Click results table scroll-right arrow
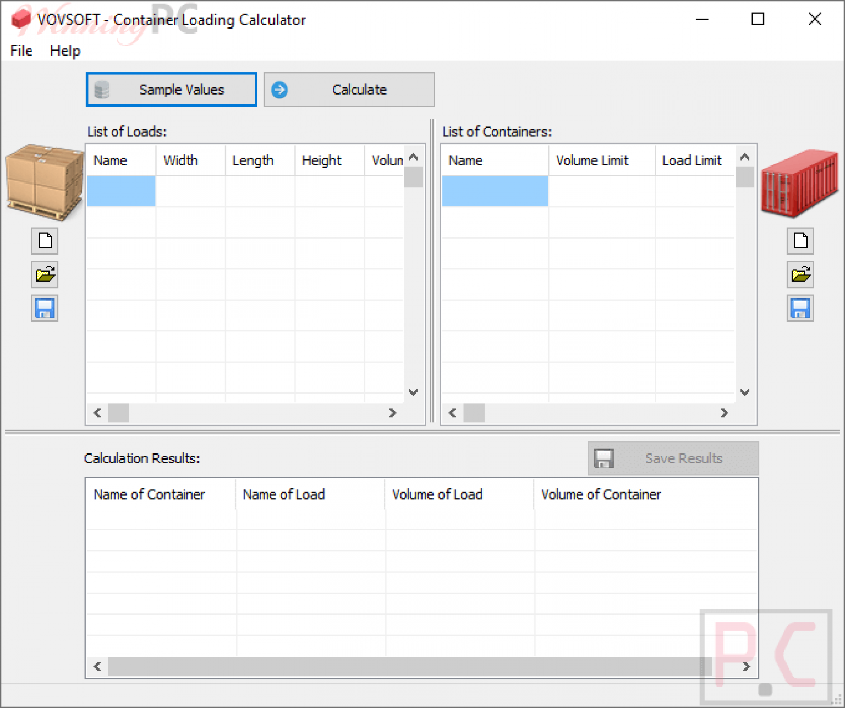The width and height of the screenshot is (845, 708). coord(747,667)
